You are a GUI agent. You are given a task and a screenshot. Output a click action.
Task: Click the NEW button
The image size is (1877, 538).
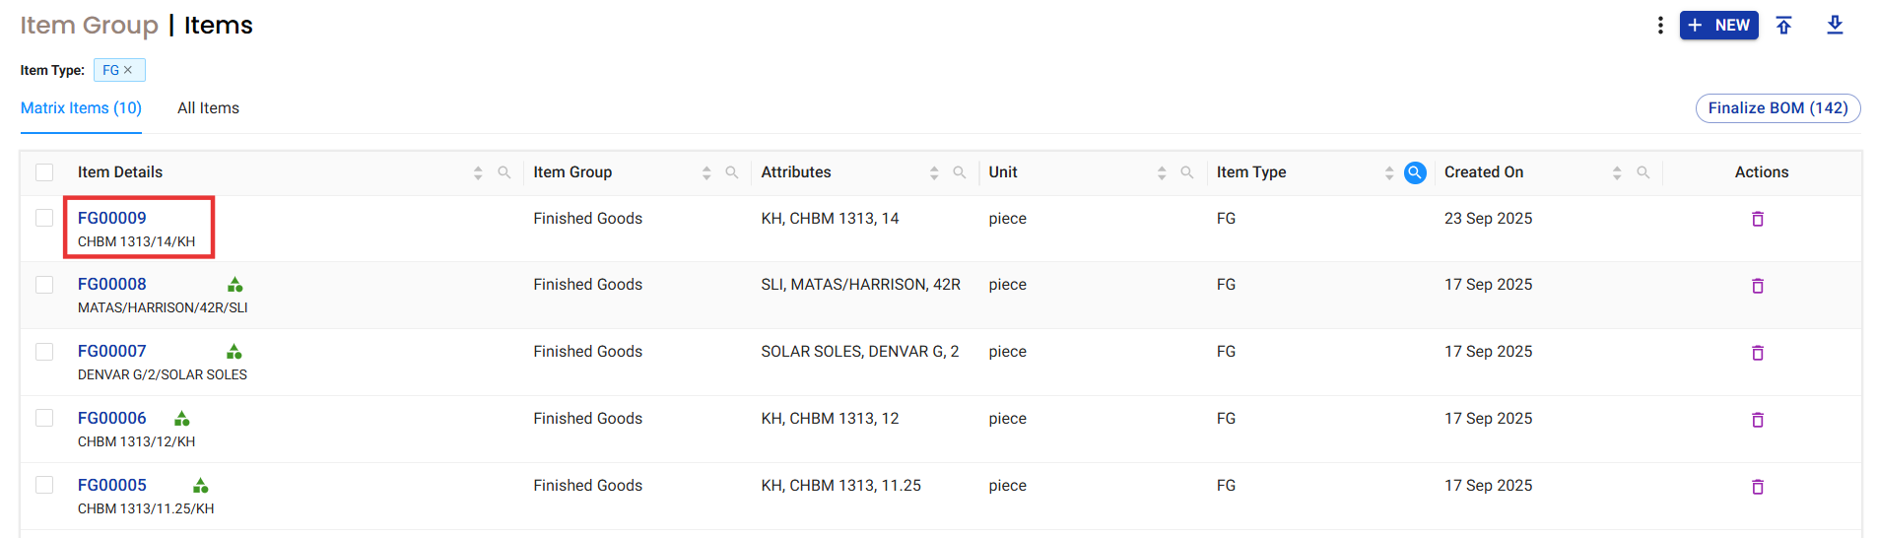pos(1718,26)
